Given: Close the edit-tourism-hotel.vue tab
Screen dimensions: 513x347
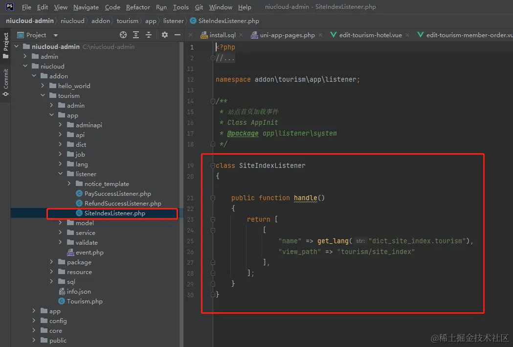Looking at the screenshot, I should [407, 35].
